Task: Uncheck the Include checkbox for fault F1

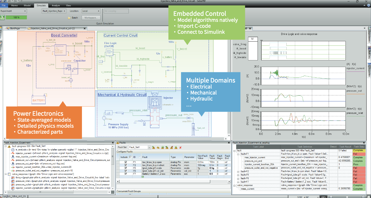Action: 125,162
